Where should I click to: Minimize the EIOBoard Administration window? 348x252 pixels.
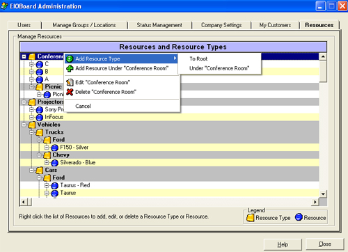[320, 6]
